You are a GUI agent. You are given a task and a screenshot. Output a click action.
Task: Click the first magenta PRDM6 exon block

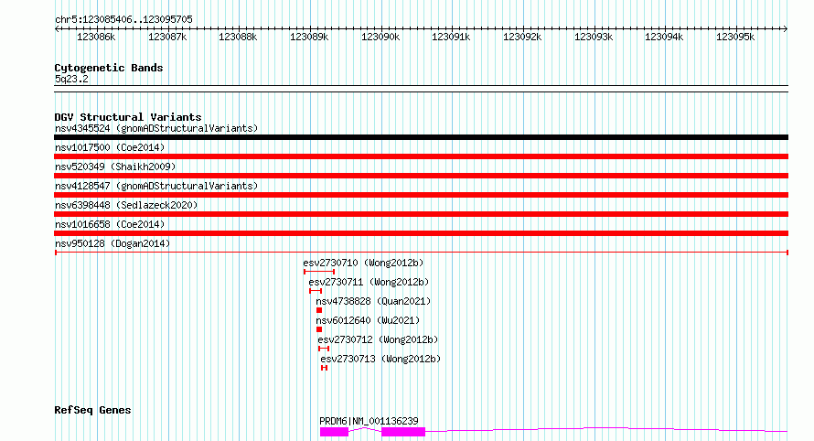[335, 432]
